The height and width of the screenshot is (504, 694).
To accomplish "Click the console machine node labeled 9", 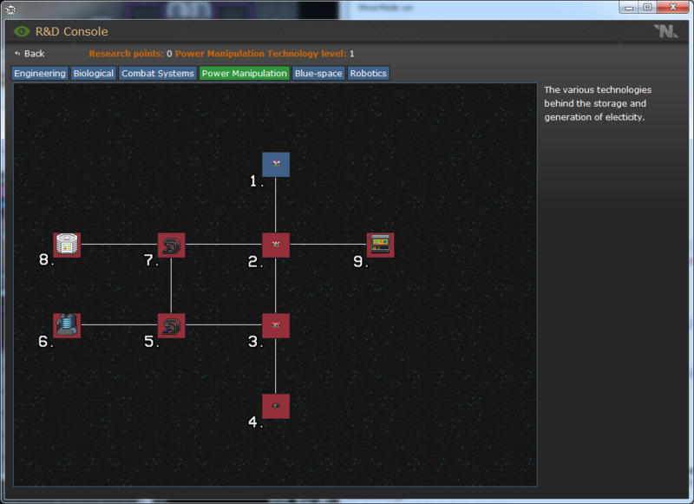I will [x=380, y=245].
